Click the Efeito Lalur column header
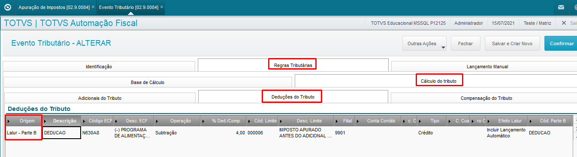The height and width of the screenshot is (157, 577). (507, 121)
